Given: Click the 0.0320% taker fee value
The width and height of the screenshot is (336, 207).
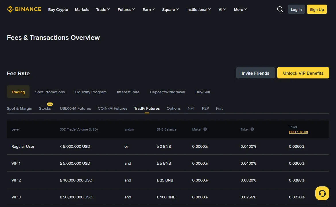Looking at the screenshot, I should coord(248,180).
